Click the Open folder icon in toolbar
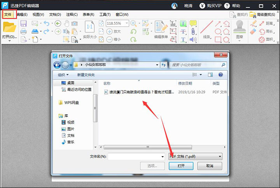 tap(9, 28)
